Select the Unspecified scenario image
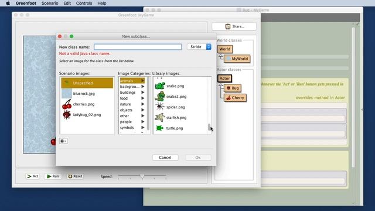 click(87, 83)
